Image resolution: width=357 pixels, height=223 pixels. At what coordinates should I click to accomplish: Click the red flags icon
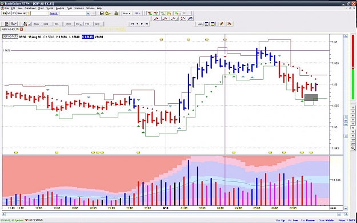(229, 24)
